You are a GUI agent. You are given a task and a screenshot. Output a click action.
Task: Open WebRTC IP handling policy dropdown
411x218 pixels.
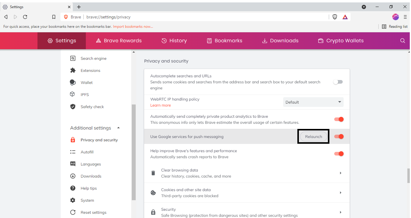313,102
